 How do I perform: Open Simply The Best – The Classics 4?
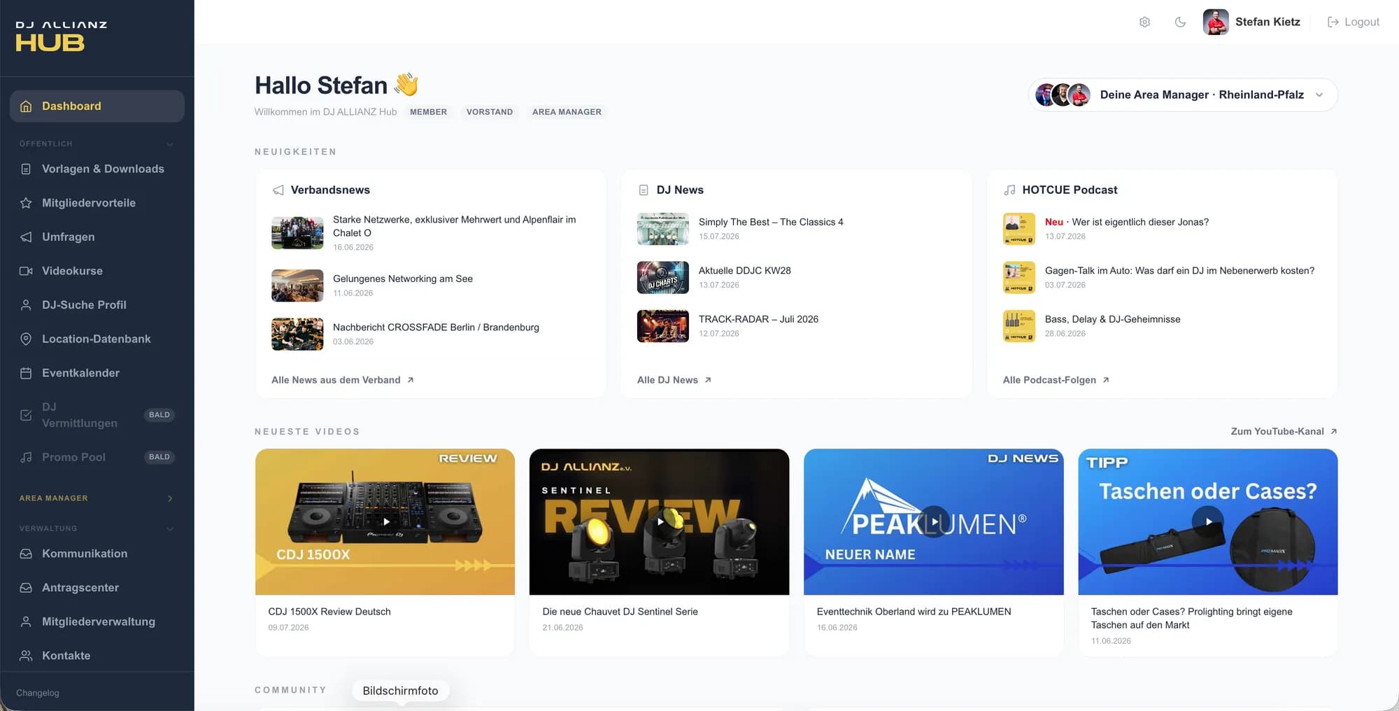point(771,222)
